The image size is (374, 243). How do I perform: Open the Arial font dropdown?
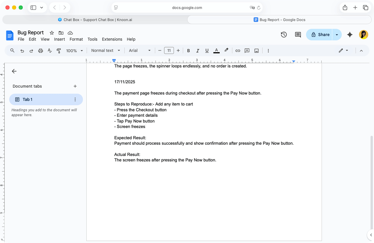click(139, 50)
